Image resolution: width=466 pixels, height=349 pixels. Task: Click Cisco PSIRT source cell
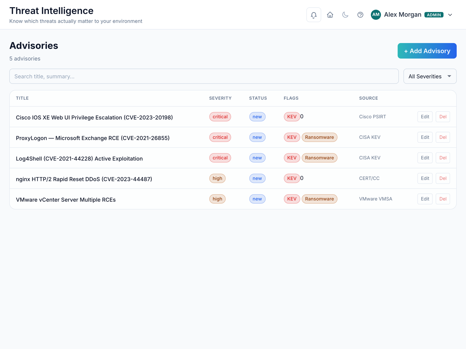click(x=373, y=117)
